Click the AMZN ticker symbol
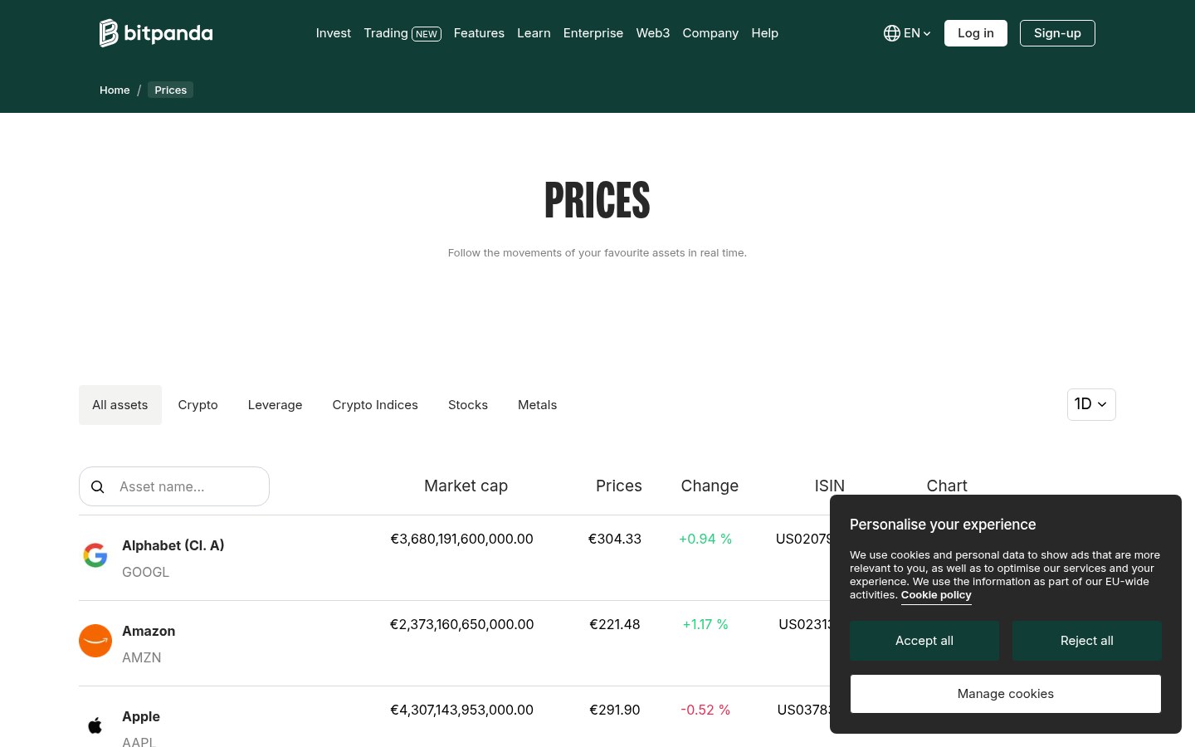 pos(142,657)
